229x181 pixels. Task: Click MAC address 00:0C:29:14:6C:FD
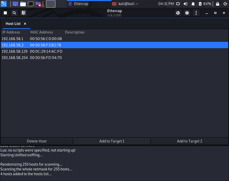click(x=46, y=51)
